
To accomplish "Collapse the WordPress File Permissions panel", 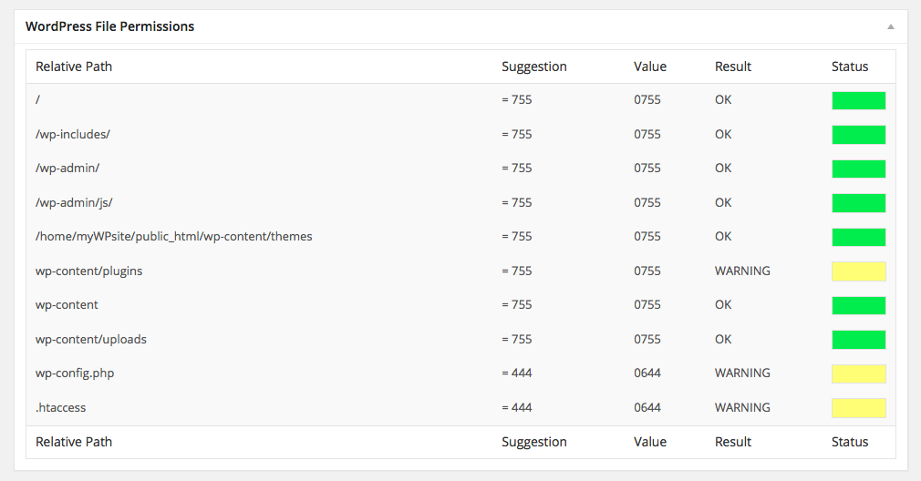I will click(891, 26).
